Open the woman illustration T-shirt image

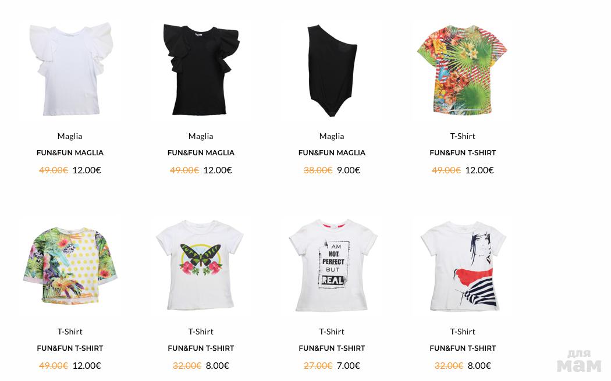click(463, 266)
